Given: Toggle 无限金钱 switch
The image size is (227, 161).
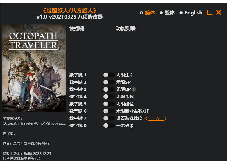Looking at the screenshot, I should click(x=109, y=96).
